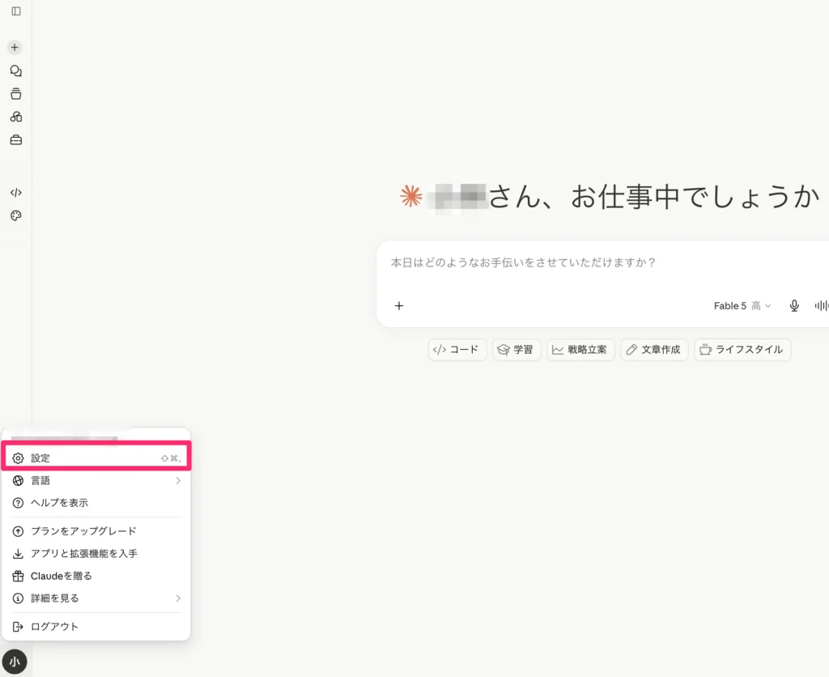The height and width of the screenshot is (677, 829).
Task: Open 詳細を見る menu item
Action: (96, 598)
